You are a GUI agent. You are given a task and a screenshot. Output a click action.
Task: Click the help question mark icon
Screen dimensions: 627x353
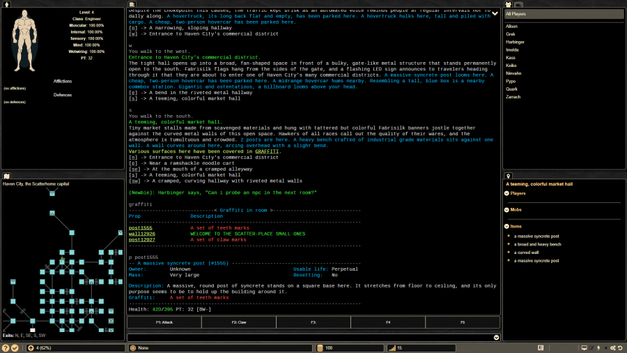pyautogui.click(x=6, y=348)
